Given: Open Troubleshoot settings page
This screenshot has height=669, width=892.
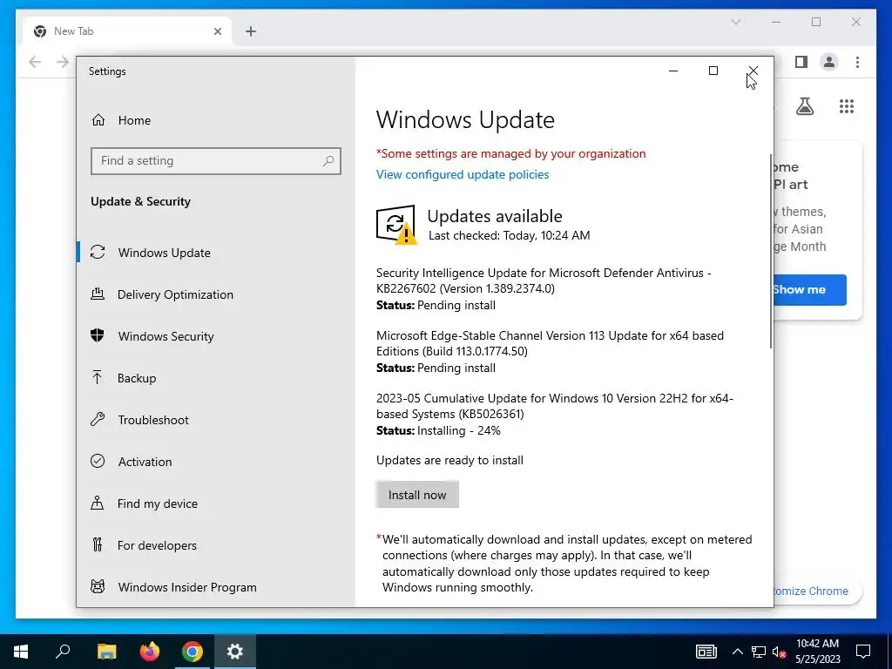Looking at the screenshot, I should (x=216, y=420).
